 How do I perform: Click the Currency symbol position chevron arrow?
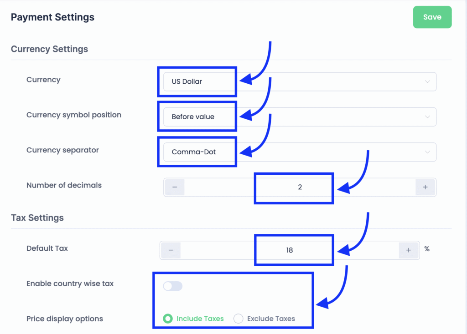(x=427, y=117)
